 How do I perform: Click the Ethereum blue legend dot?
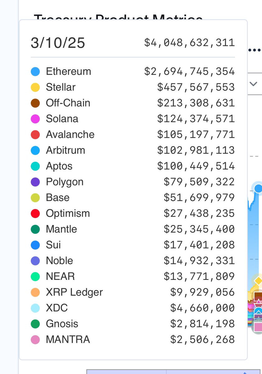(x=36, y=72)
